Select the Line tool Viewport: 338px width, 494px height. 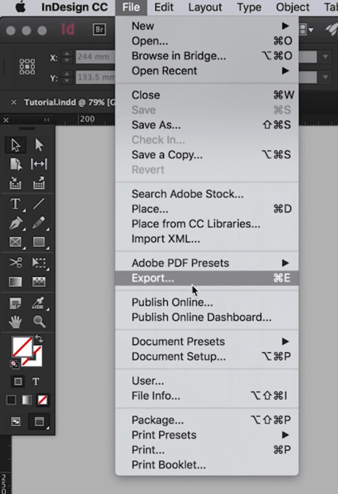click(x=39, y=204)
